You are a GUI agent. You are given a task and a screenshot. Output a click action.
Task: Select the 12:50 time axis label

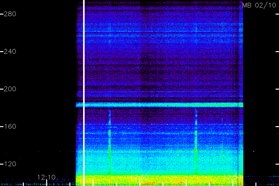tap(232, 177)
